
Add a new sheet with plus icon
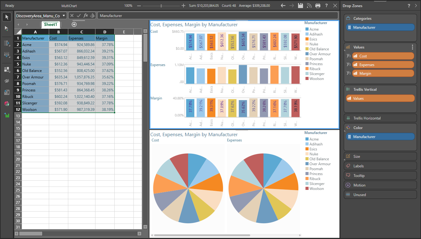point(74,24)
